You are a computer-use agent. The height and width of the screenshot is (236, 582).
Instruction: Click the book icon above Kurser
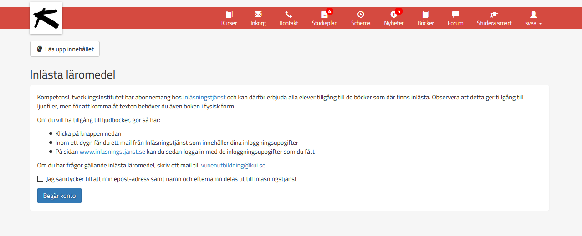tap(229, 14)
